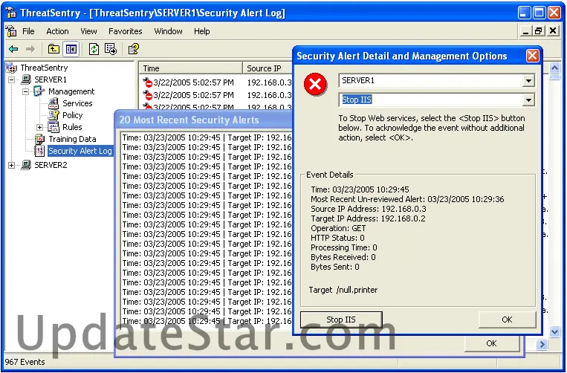Image resolution: width=567 pixels, height=373 pixels.
Task: Click first row of 20 Most Recent Alerts
Action: [x=207, y=137]
